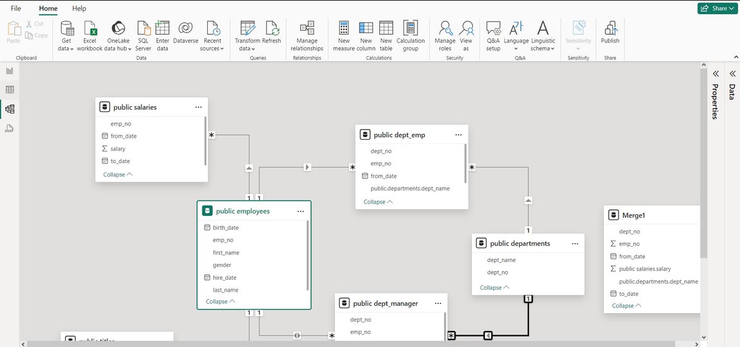Collapse the public salaries table

pyautogui.click(x=118, y=175)
